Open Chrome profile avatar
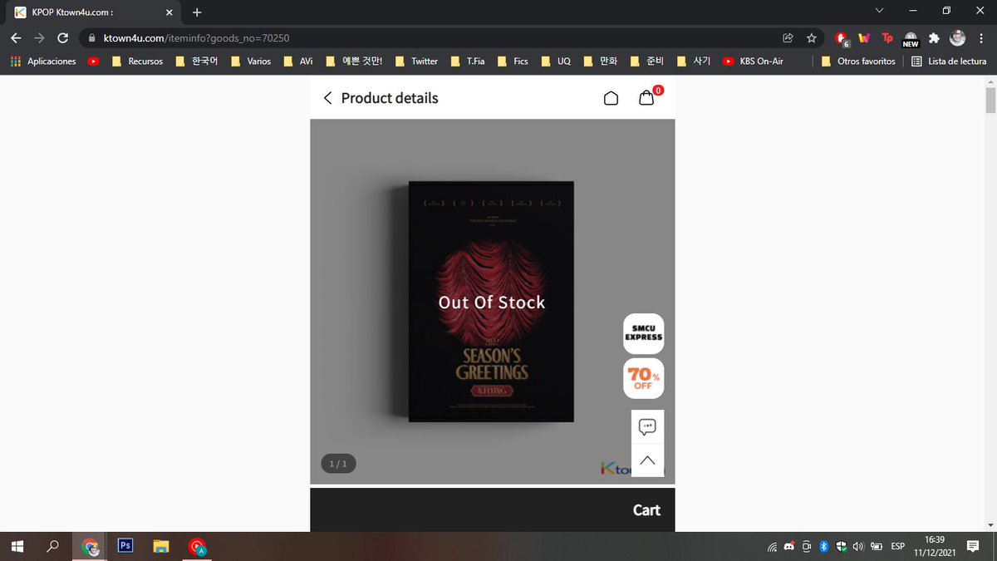 (958, 38)
